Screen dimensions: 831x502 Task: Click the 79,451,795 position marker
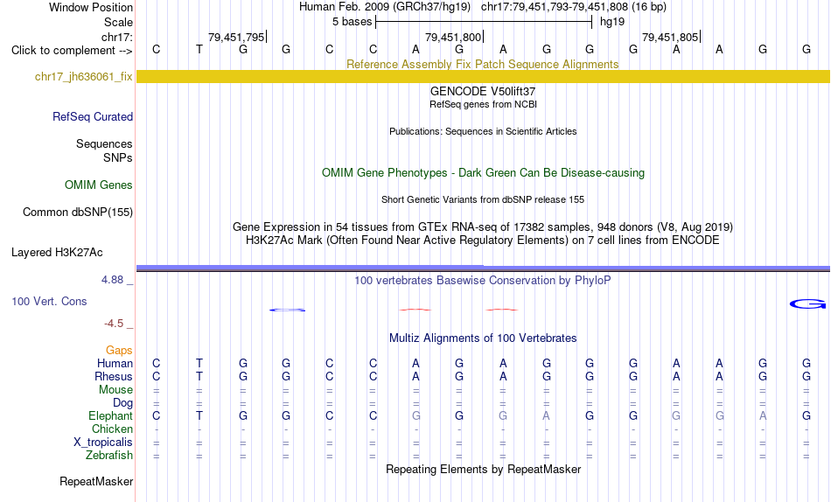click(x=237, y=37)
